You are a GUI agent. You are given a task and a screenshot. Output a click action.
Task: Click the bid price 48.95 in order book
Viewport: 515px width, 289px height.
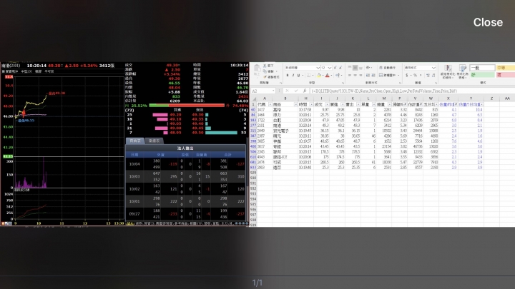175,133
